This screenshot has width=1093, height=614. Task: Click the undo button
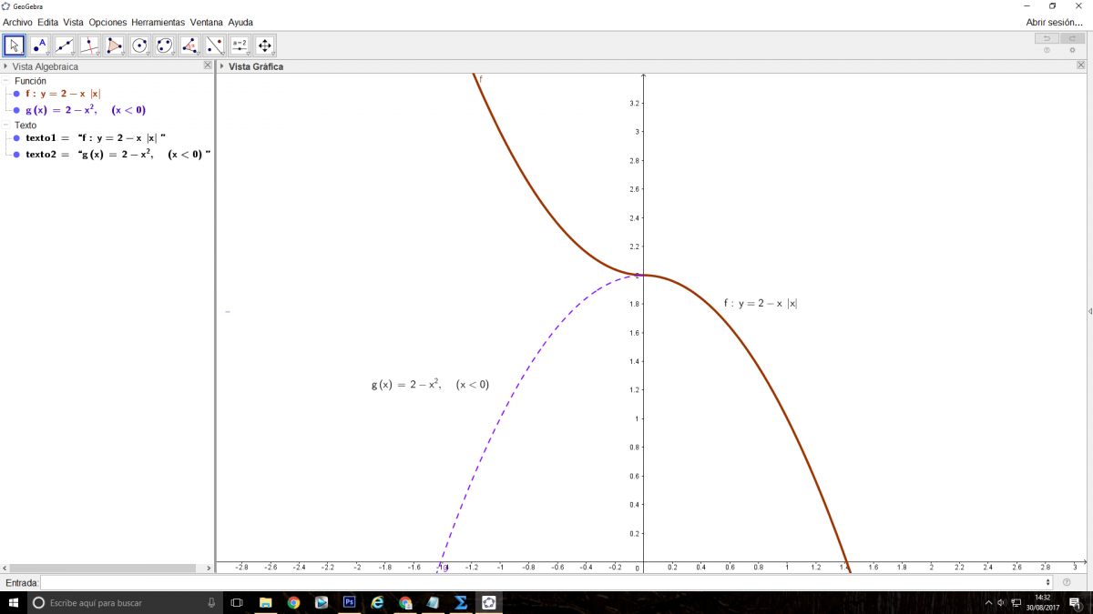[1047, 38]
